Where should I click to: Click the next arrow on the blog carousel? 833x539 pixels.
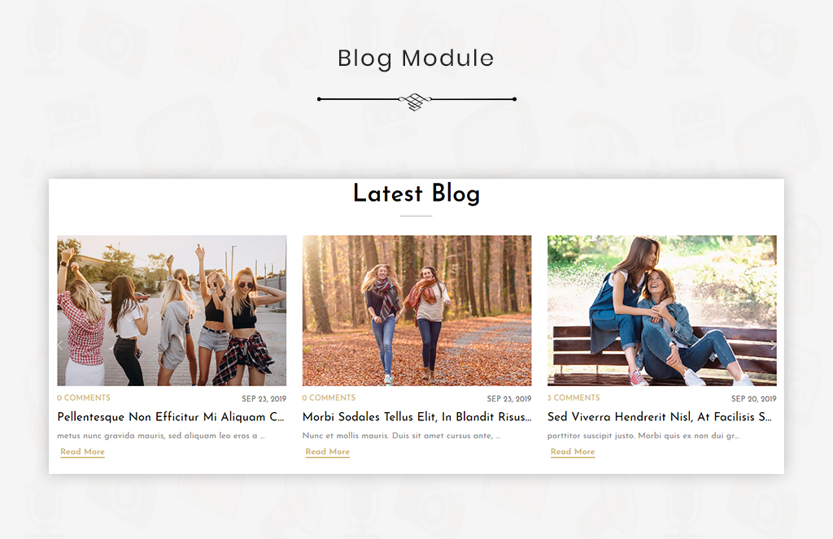[774, 346]
